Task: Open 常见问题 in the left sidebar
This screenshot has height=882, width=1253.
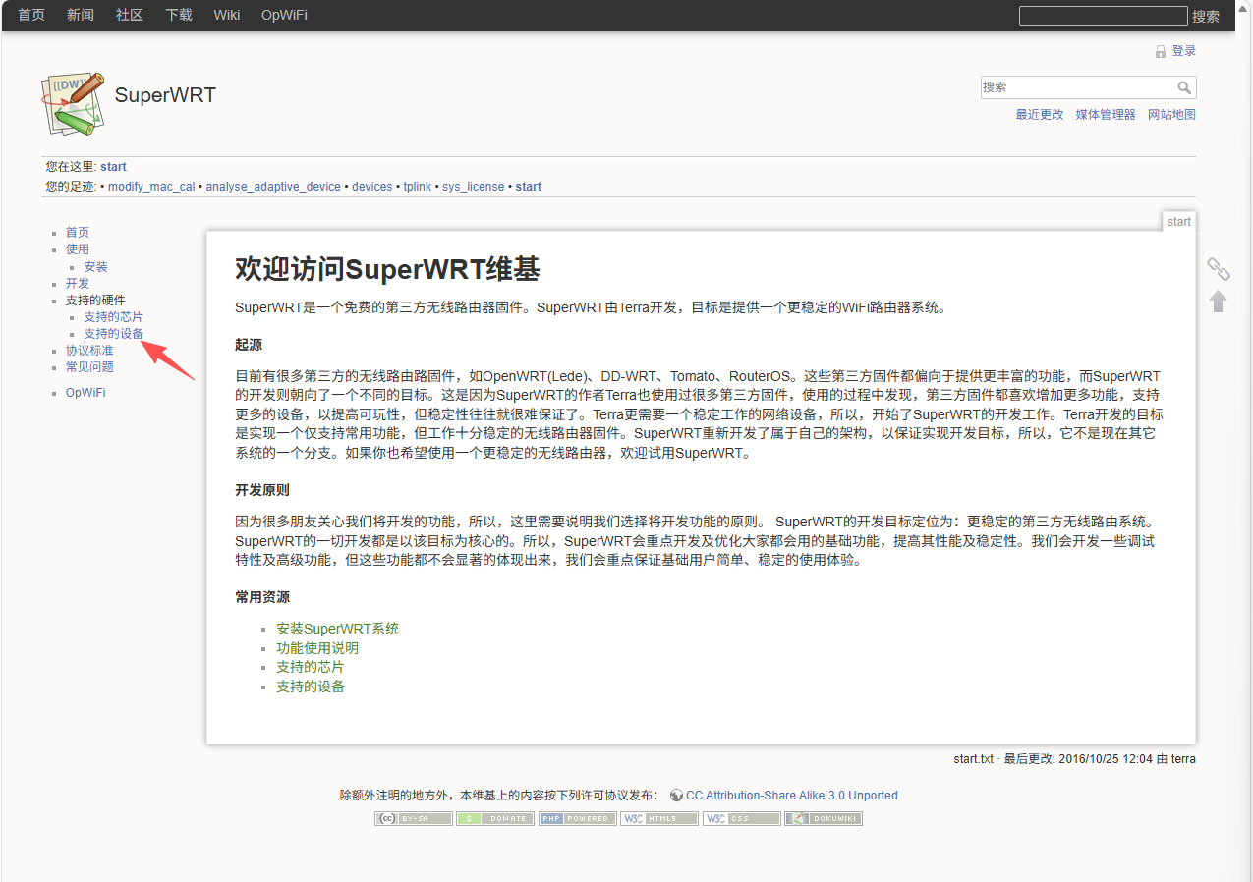Action: click(x=89, y=367)
